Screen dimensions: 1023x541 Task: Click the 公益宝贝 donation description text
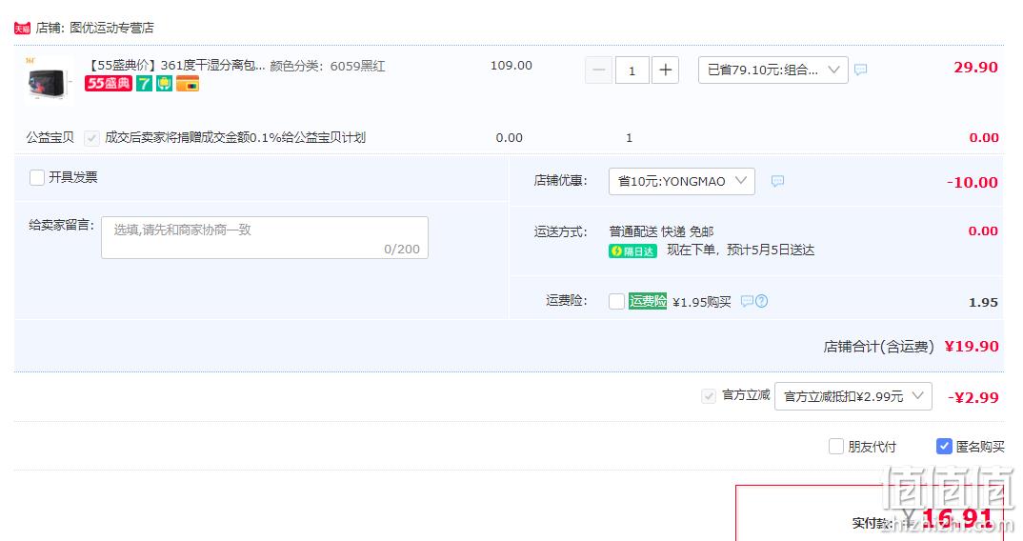coord(235,138)
